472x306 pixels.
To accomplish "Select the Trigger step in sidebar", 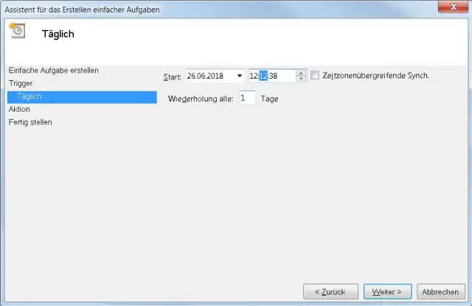I will (21, 83).
